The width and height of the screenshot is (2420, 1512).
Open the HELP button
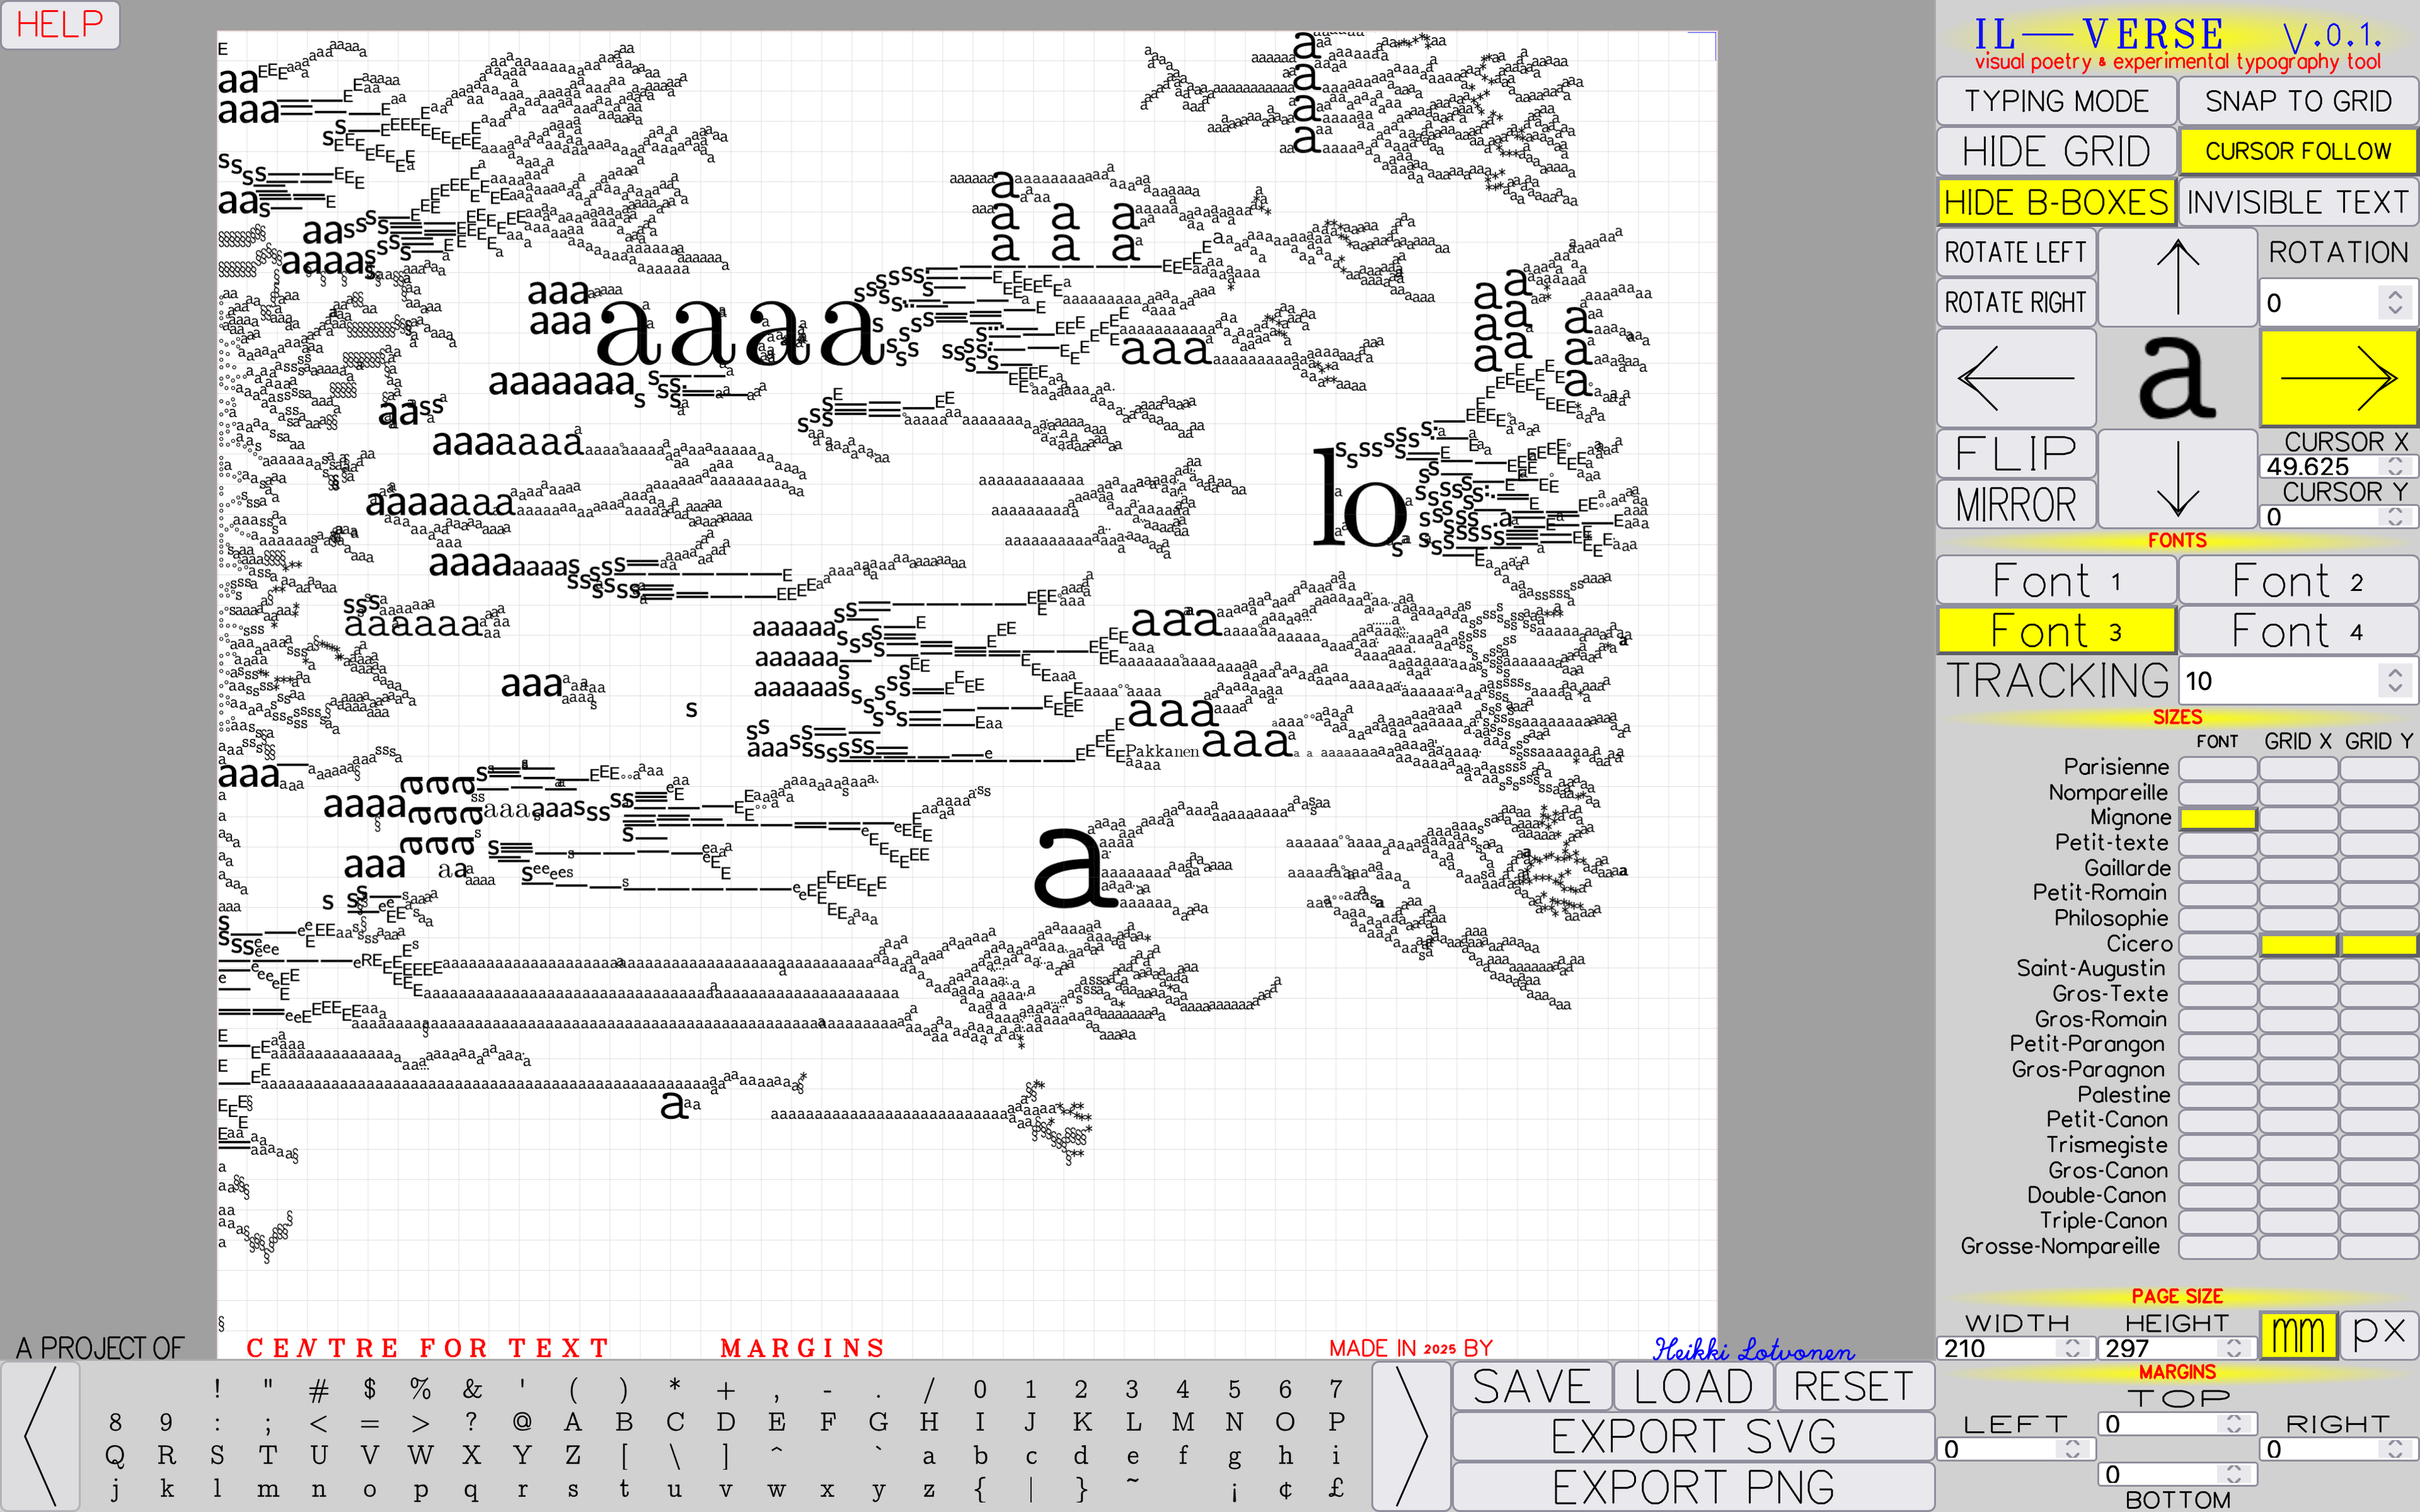click(x=60, y=24)
